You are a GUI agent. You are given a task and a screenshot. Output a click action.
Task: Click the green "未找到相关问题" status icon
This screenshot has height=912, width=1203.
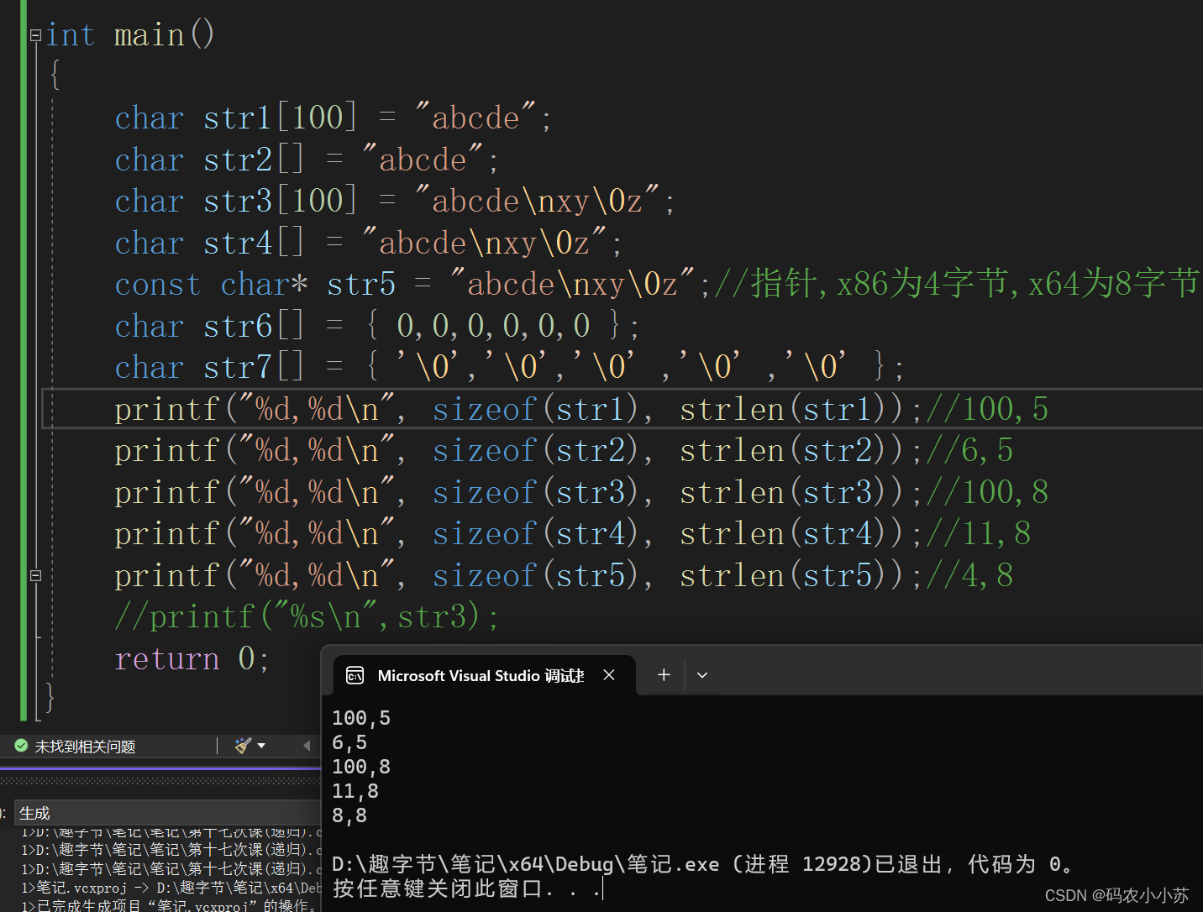tap(20, 746)
